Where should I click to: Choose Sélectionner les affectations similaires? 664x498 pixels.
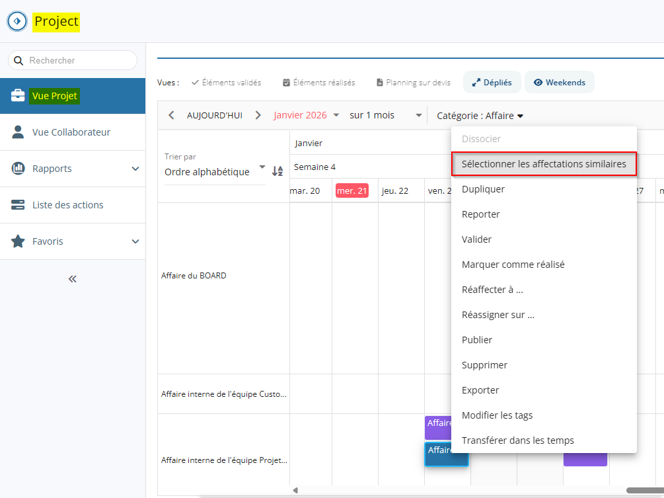(x=544, y=164)
